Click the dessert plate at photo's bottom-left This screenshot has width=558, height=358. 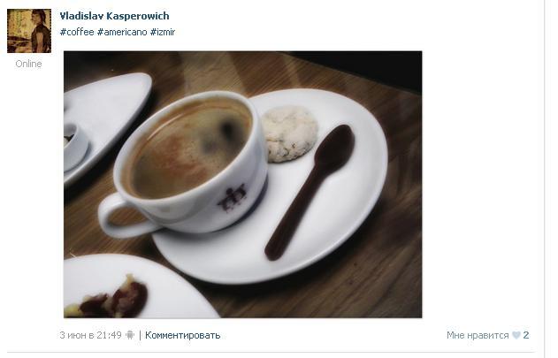[x=139, y=286]
